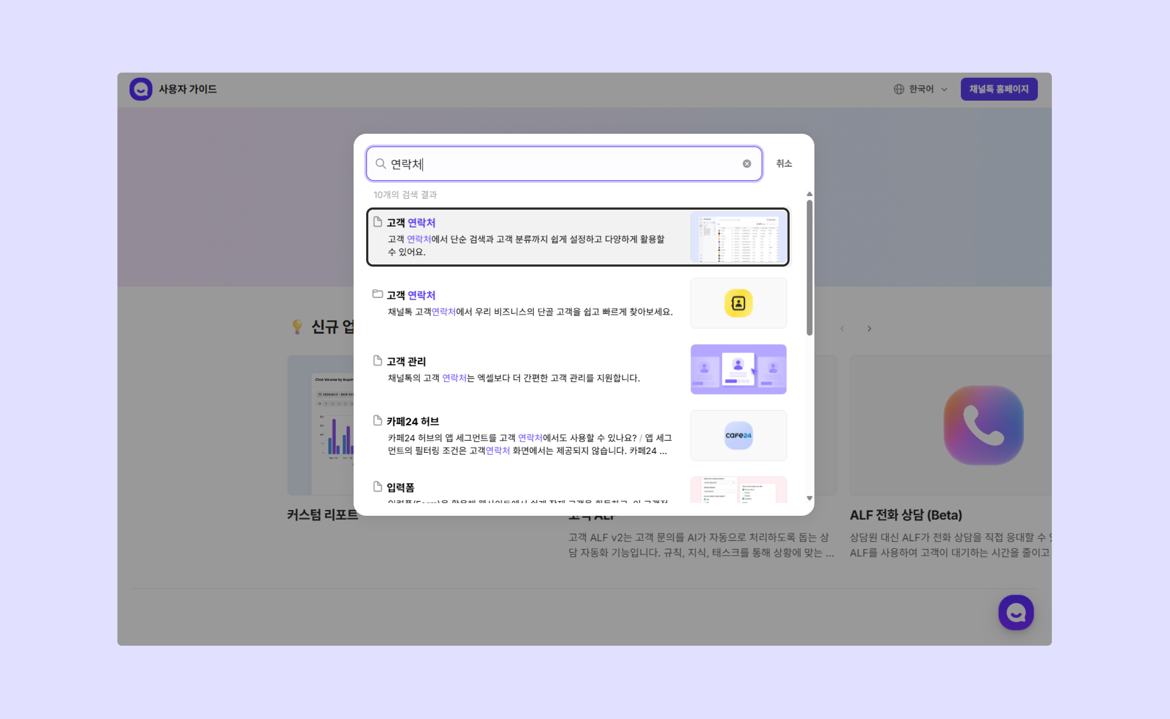Click the clear search text icon
This screenshot has width=1170, height=719.
tap(747, 164)
